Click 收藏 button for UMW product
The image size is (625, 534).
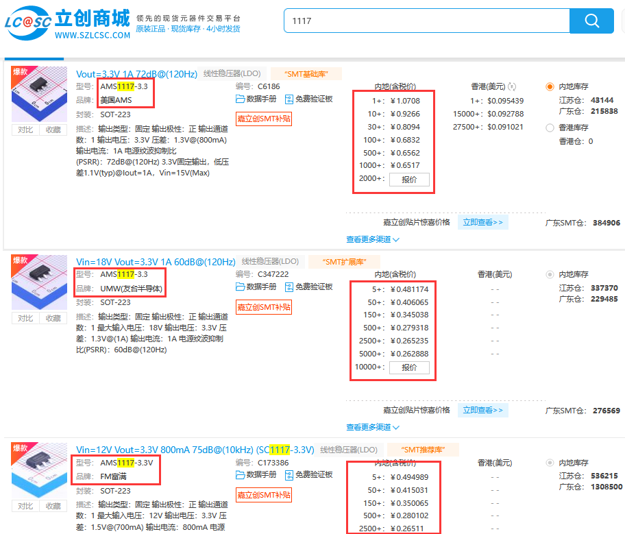(53, 318)
